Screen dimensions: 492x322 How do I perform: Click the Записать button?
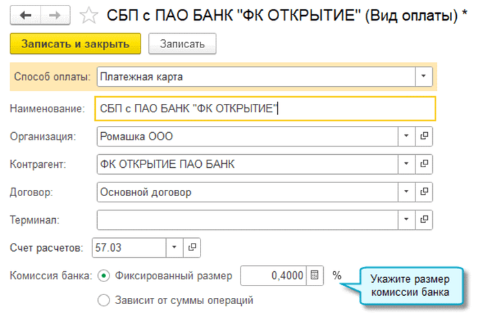(183, 44)
